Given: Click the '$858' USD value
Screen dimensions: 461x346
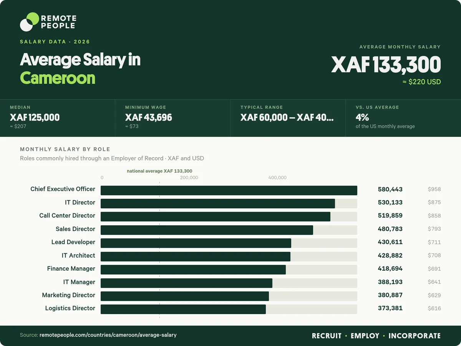Looking at the screenshot, I should click(434, 216).
